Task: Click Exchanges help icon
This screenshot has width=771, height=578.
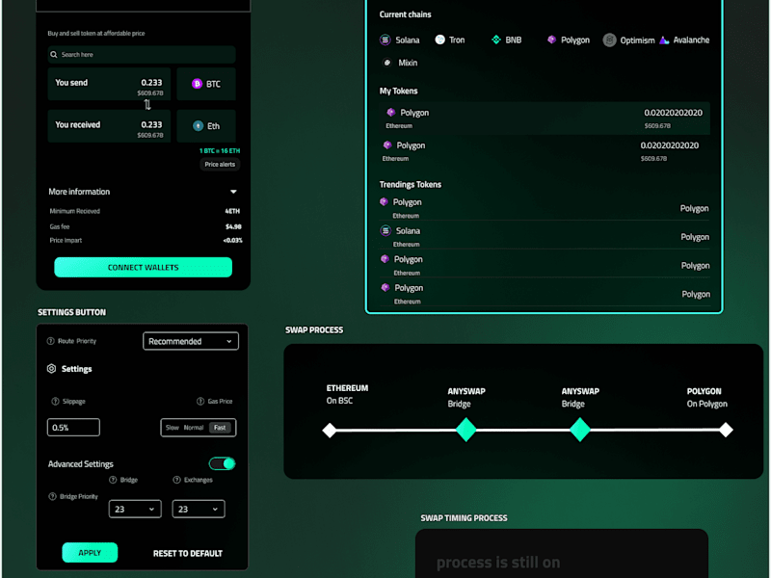Action: pos(176,480)
